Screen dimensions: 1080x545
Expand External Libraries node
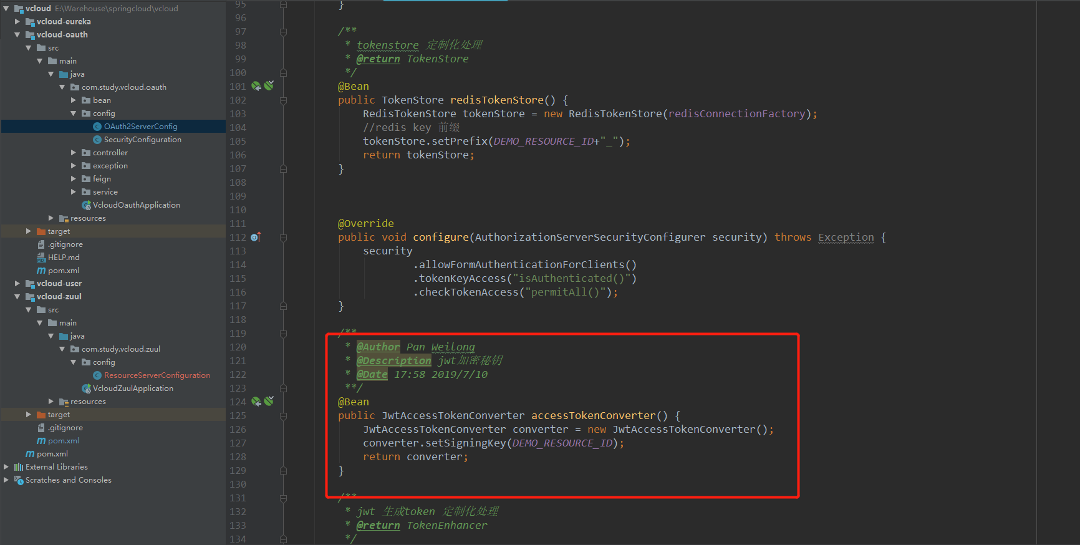coord(6,467)
